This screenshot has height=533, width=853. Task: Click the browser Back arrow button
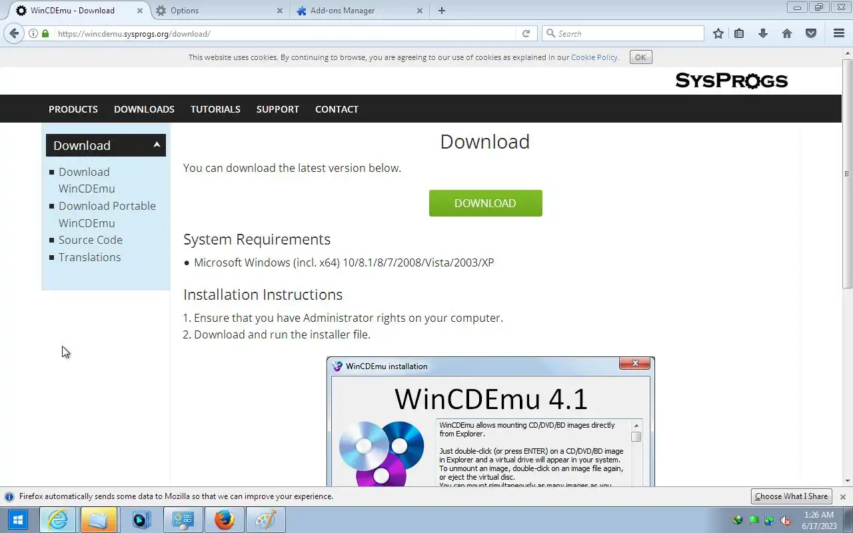(x=14, y=33)
